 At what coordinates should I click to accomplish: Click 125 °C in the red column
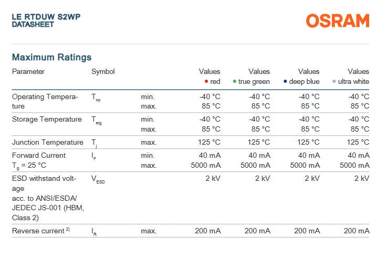209,142
